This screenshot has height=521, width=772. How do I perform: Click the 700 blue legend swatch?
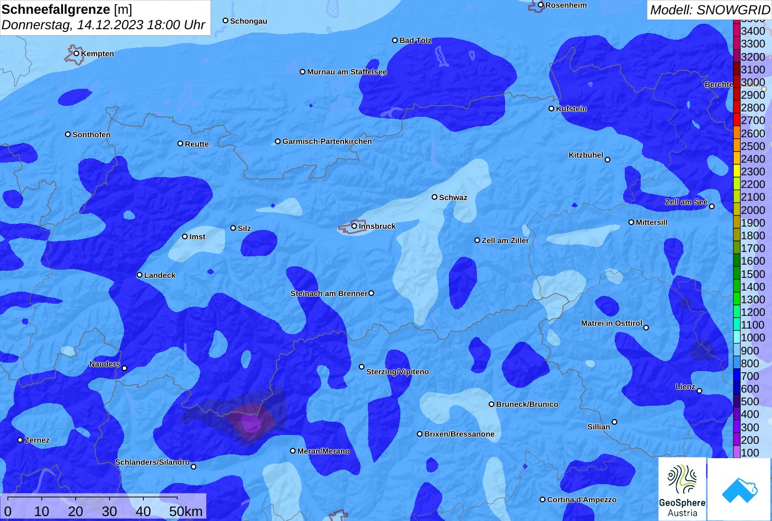(x=737, y=376)
